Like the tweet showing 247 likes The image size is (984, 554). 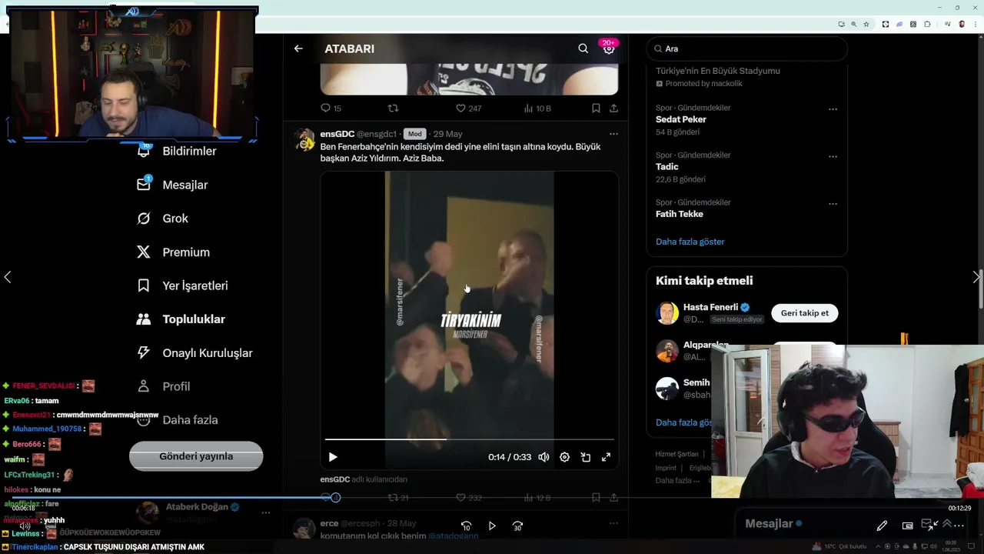[x=468, y=108]
